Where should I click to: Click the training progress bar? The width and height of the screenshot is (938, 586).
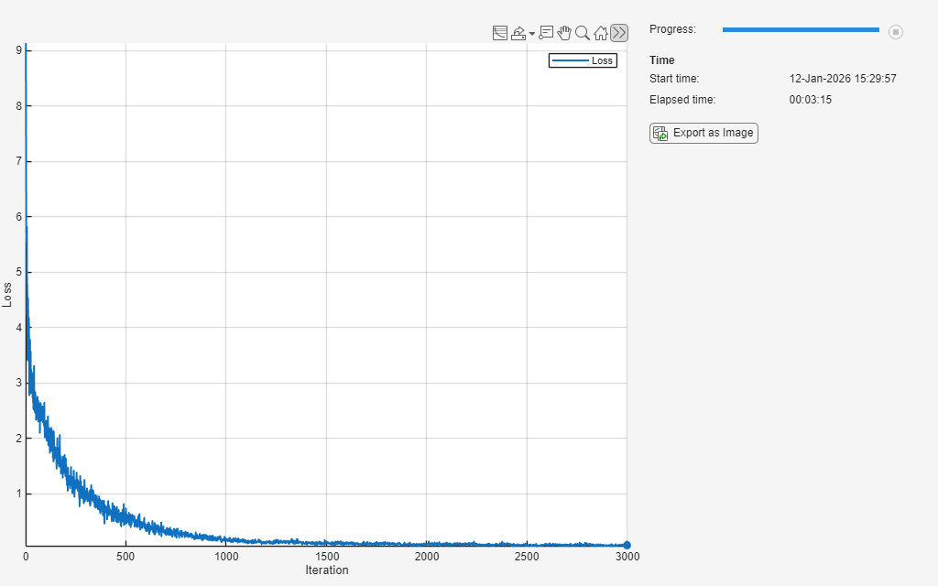800,30
